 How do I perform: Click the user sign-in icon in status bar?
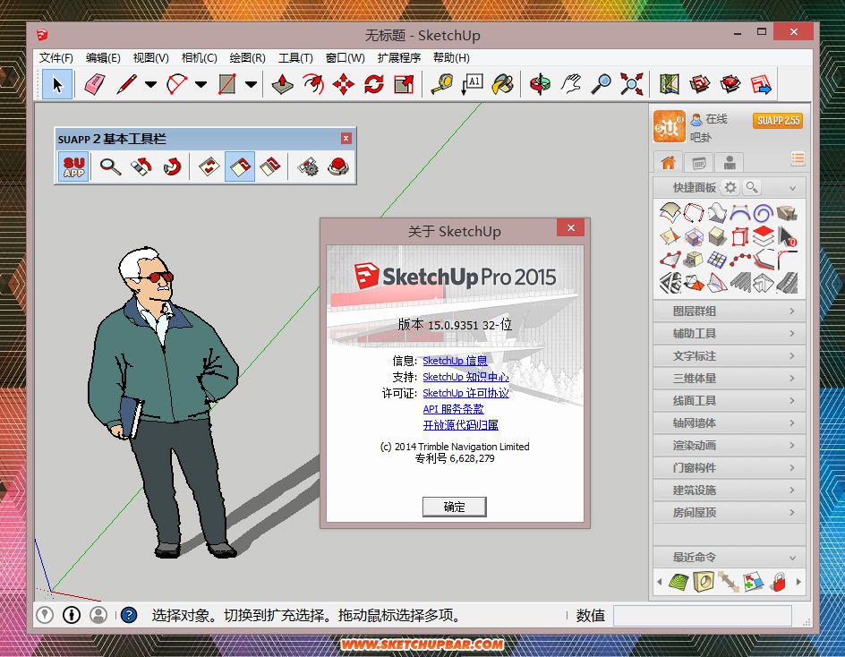98,615
